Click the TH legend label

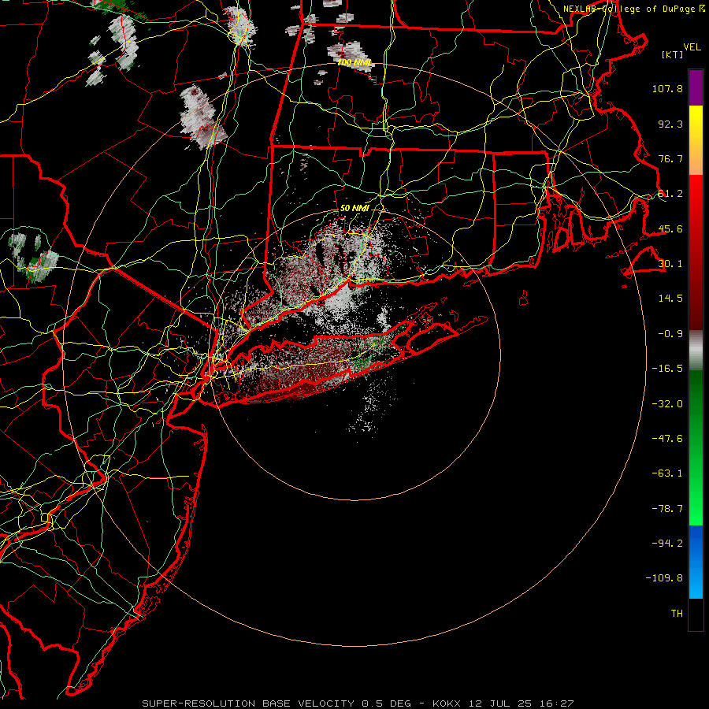click(x=677, y=614)
